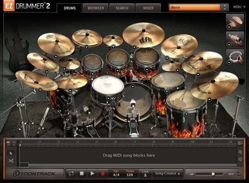The width and height of the screenshot is (249, 183).
Task: Toggle loop playback mode
Action: pos(71,173)
